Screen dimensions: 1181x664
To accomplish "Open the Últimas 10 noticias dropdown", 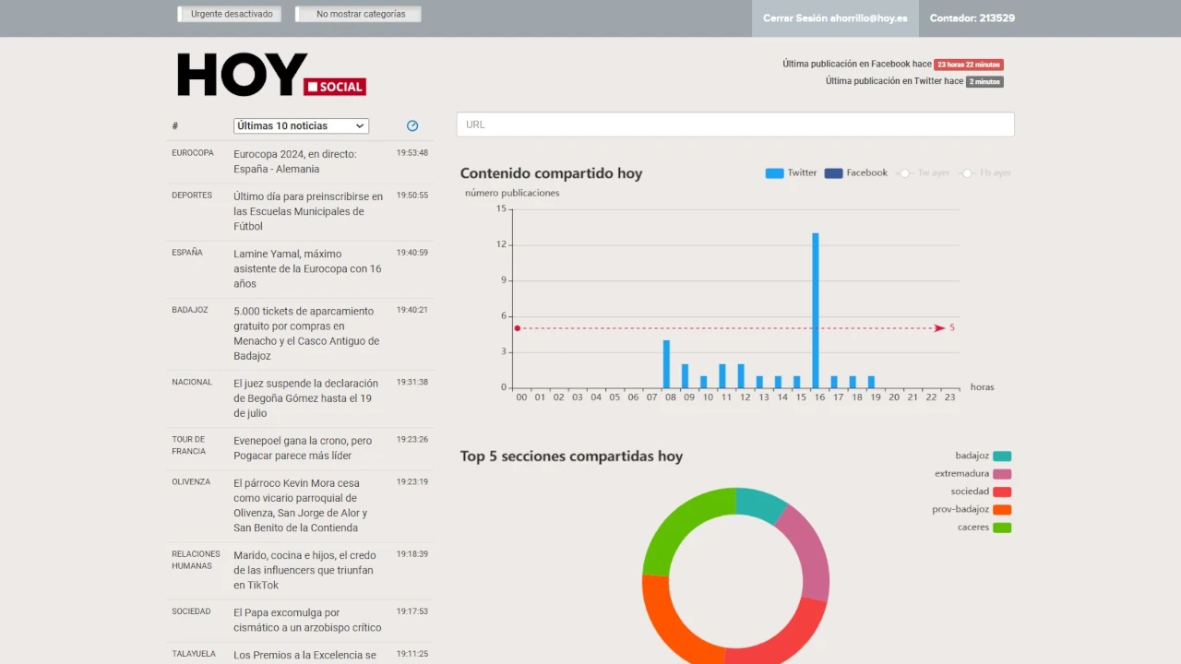I will pos(301,125).
